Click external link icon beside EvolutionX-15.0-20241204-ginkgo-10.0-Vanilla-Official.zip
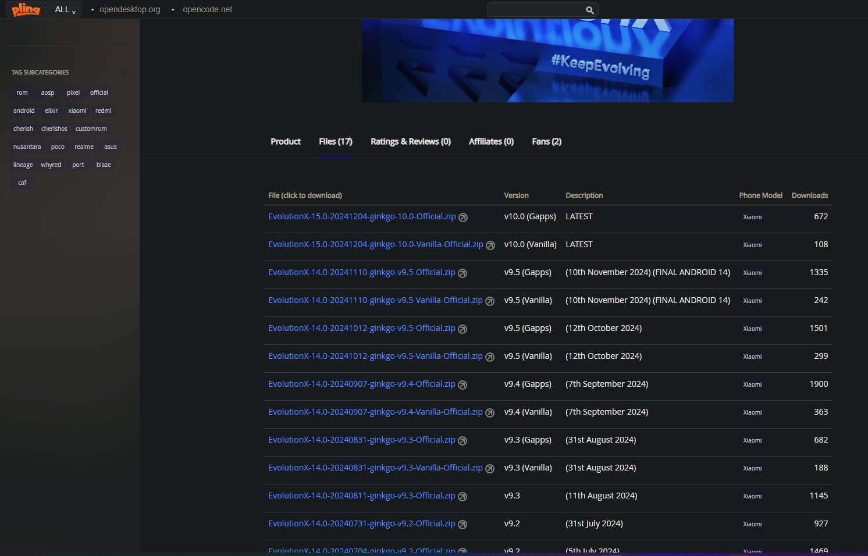Viewport: 868px width, 556px height. 490,245
